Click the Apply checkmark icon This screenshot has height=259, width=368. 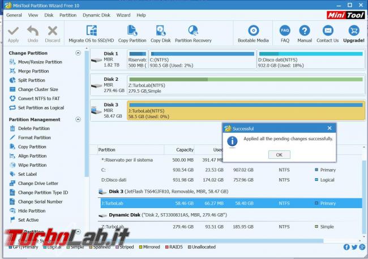point(13,31)
